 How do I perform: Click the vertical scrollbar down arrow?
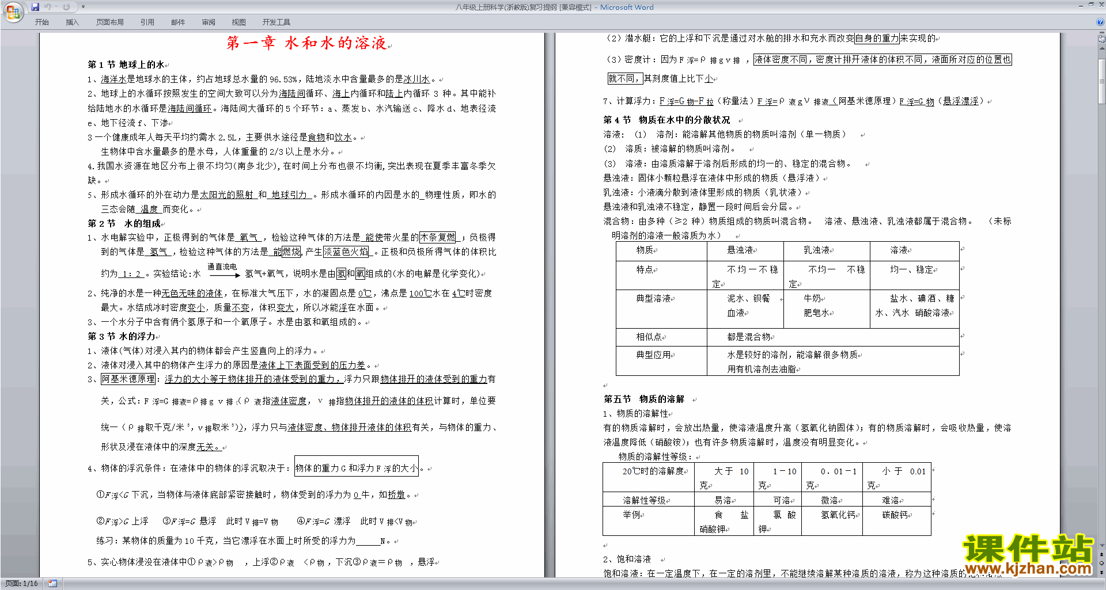point(1101,546)
